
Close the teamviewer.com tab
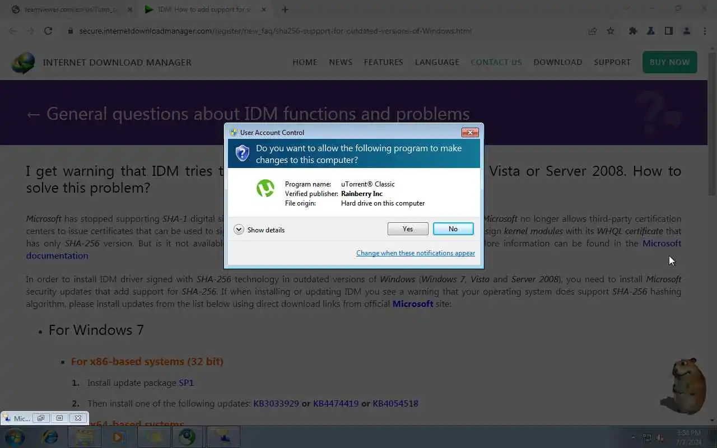click(129, 10)
